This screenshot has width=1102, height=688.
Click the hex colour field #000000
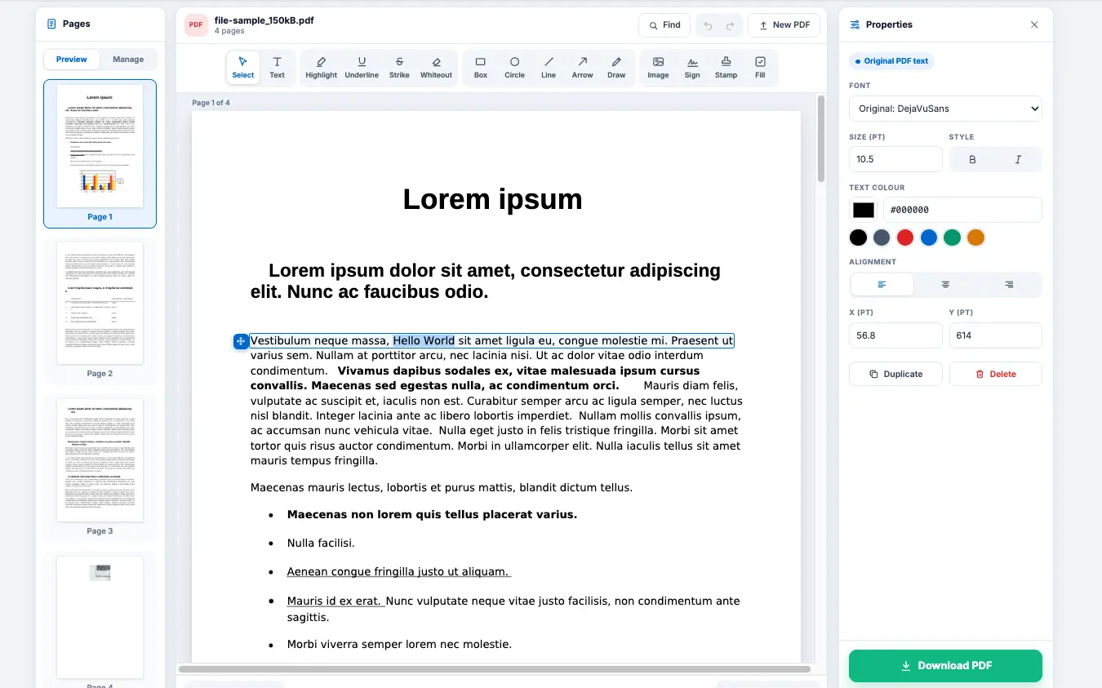coord(962,210)
